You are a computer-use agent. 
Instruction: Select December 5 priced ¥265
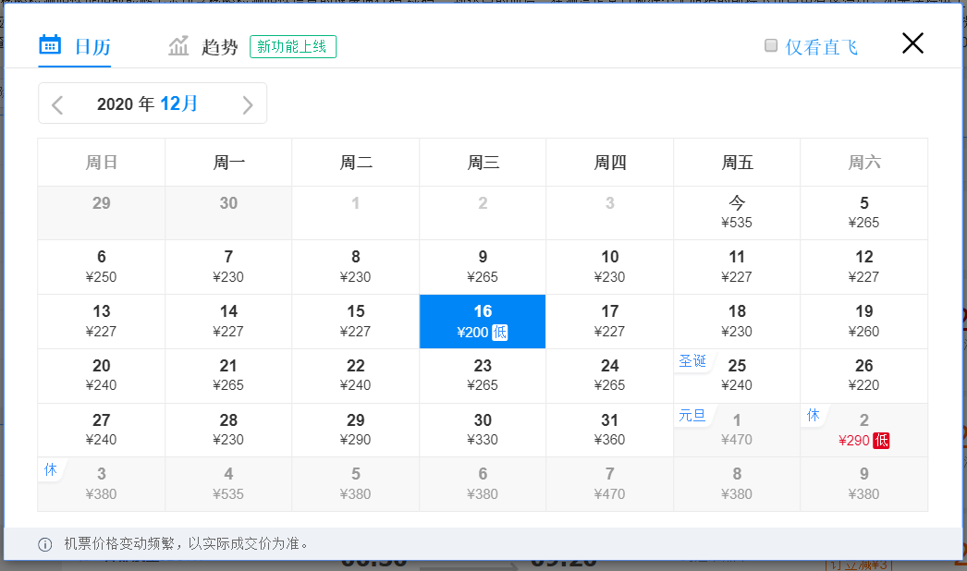click(x=864, y=213)
